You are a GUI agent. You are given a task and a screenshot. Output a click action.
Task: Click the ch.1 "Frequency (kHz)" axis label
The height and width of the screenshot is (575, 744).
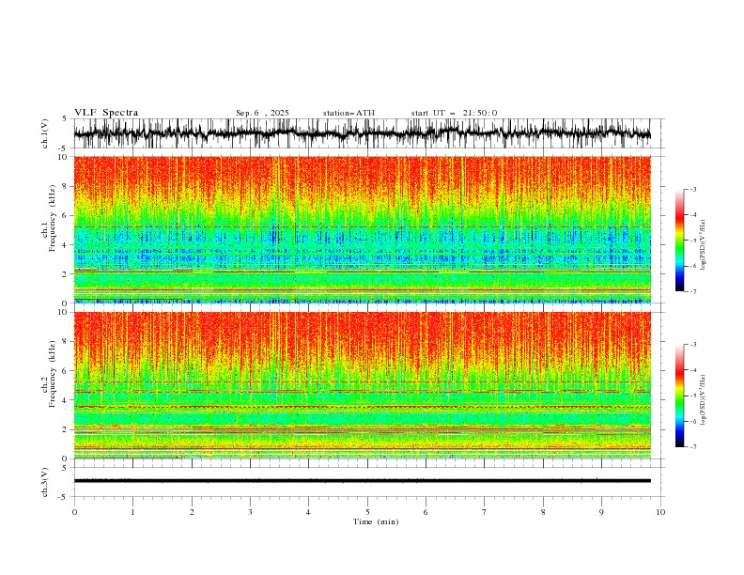52,218
